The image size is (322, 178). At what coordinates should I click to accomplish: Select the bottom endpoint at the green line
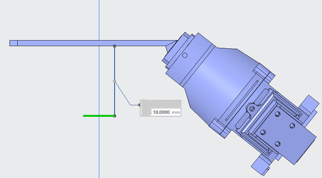pyautogui.click(x=115, y=116)
